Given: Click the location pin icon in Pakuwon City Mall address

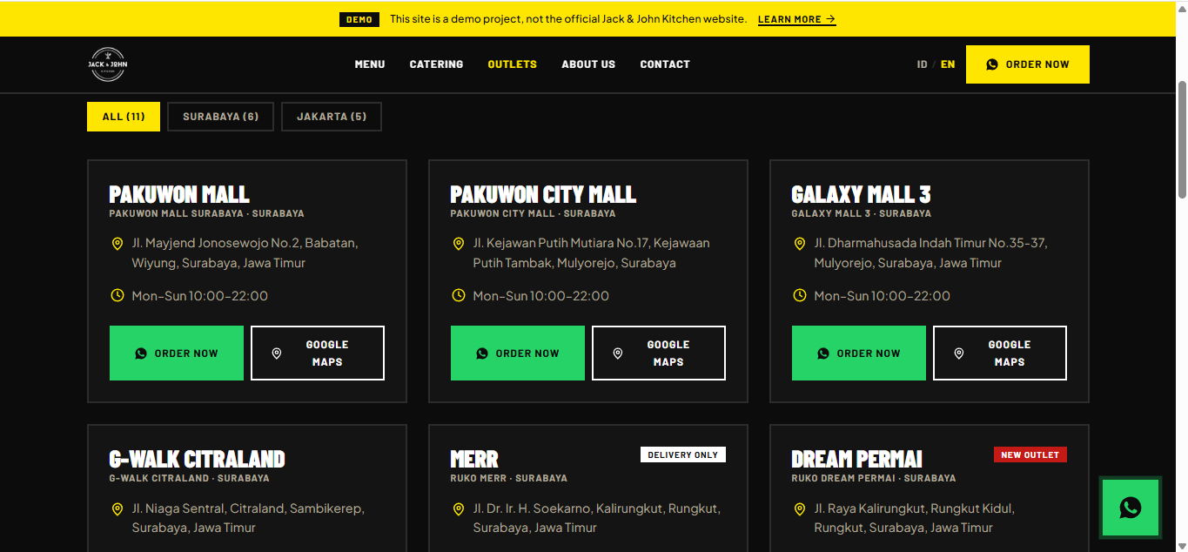Looking at the screenshot, I should click(459, 244).
